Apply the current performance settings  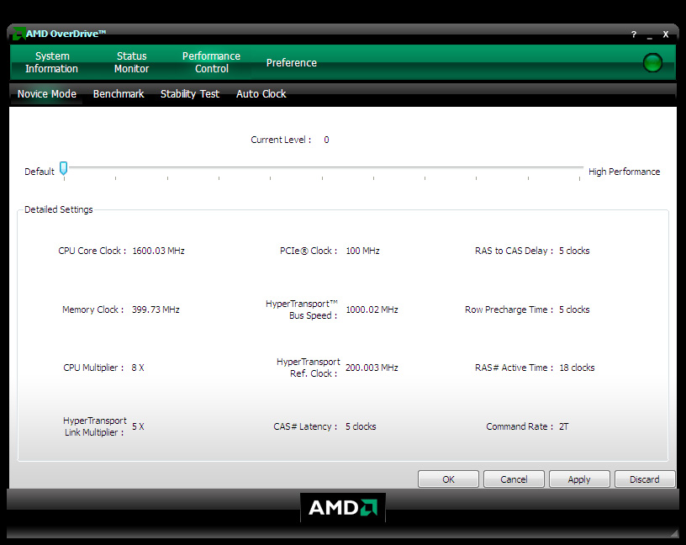[x=579, y=479]
